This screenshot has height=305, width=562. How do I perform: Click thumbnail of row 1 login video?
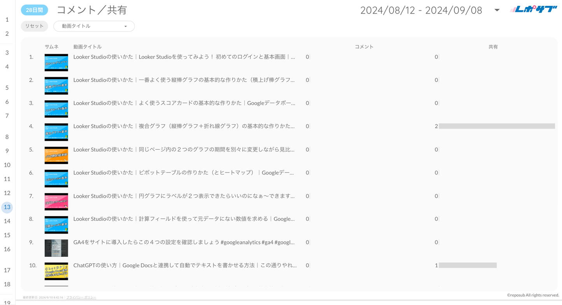[56, 63]
